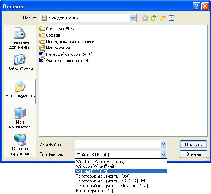The image size is (211, 194).
Task: Choose Файлы RTF (*.rtf) in list
Action: tap(121, 171)
